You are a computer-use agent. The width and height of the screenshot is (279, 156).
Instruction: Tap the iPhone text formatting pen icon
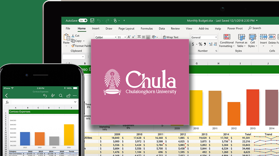coord(53,96)
